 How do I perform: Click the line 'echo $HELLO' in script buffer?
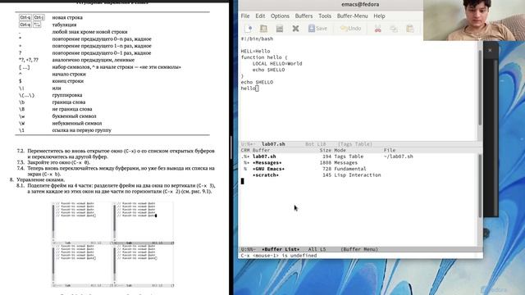[x=257, y=82]
